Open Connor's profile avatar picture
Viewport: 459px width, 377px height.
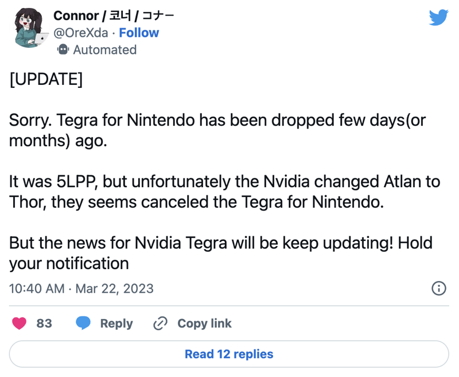tap(29, 28)
